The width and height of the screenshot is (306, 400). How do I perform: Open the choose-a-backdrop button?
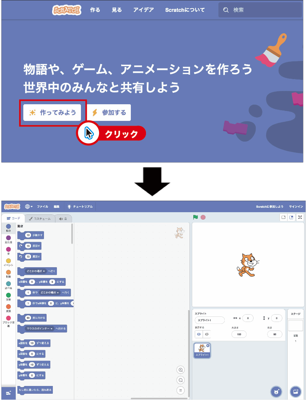click(x=295, y=391)
